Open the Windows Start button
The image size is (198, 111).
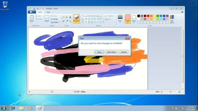click(4, 108)
